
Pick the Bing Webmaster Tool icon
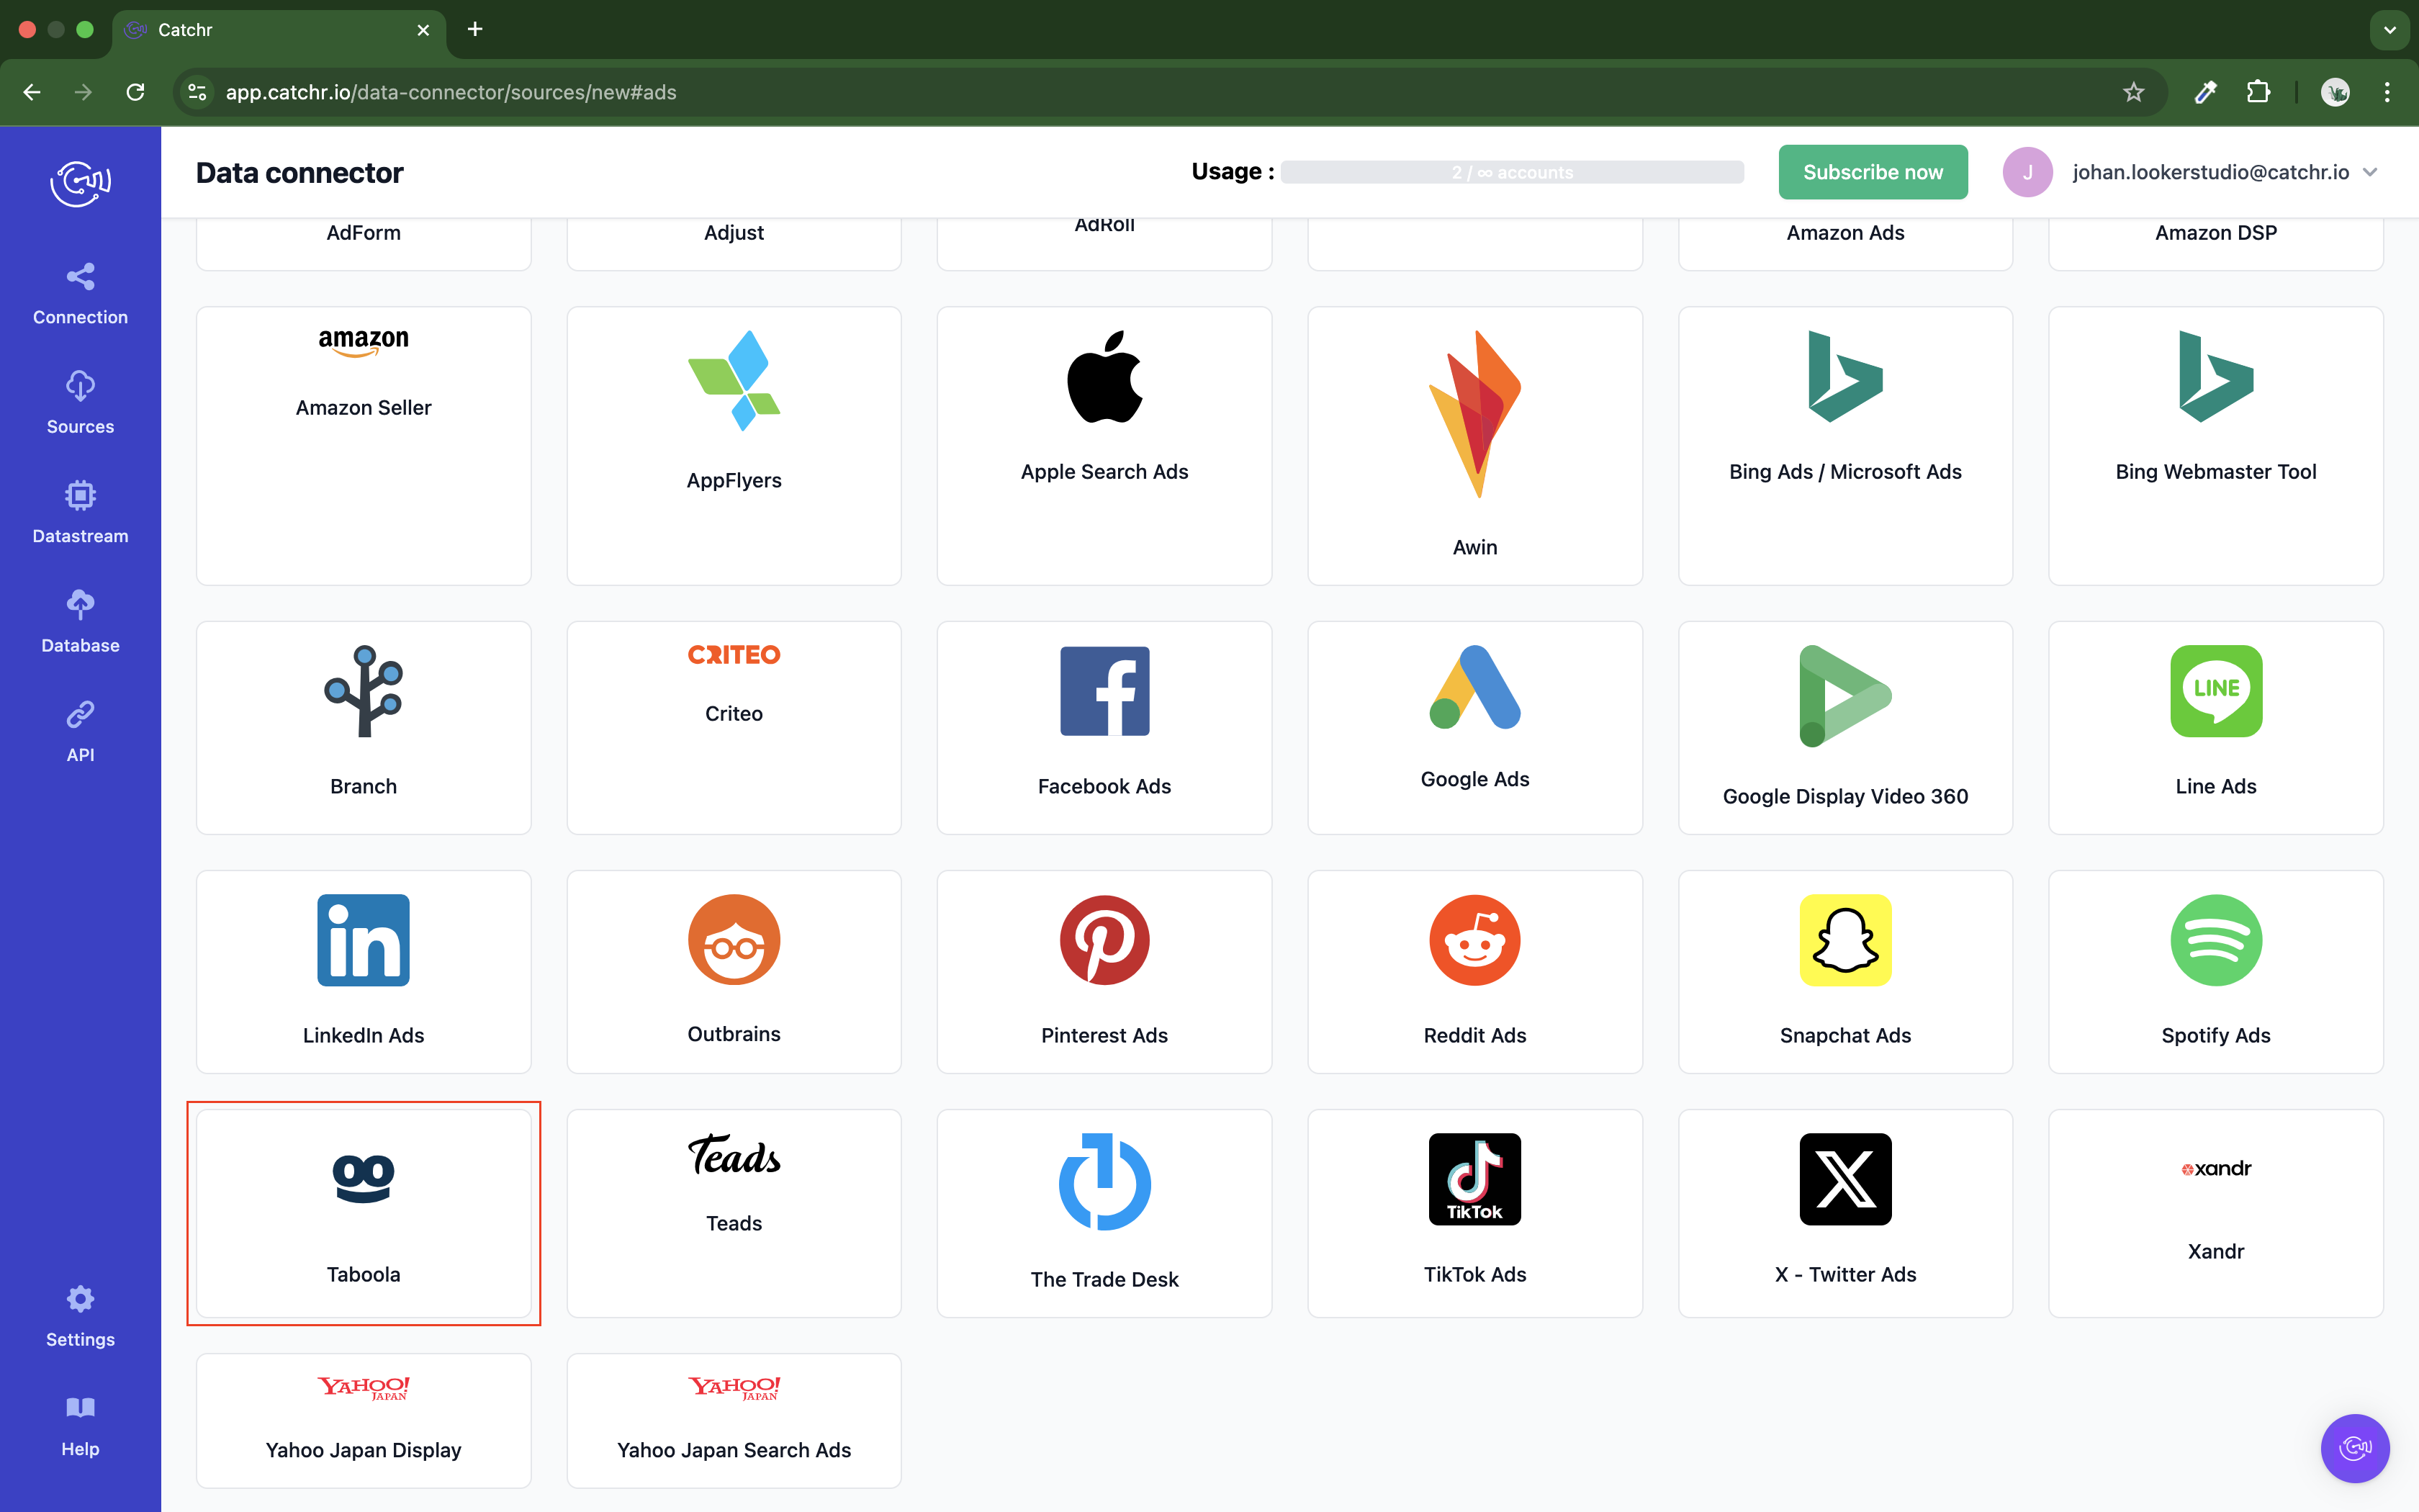[2215, 376]
